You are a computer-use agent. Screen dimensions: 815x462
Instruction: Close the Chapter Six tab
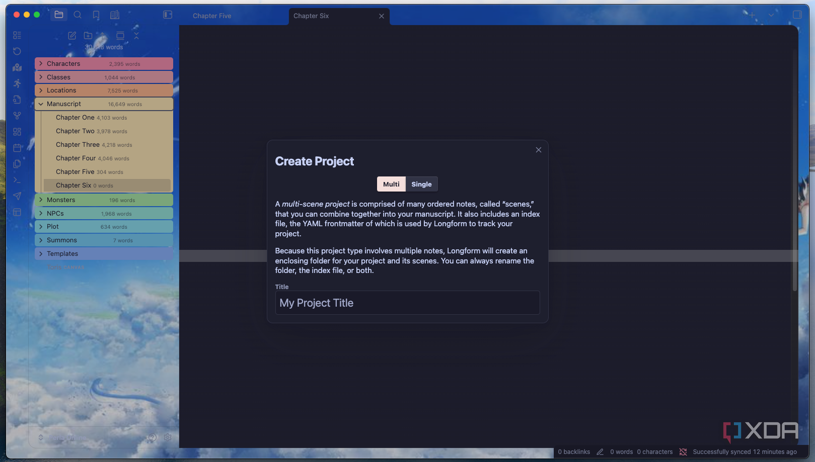[382, 16]
